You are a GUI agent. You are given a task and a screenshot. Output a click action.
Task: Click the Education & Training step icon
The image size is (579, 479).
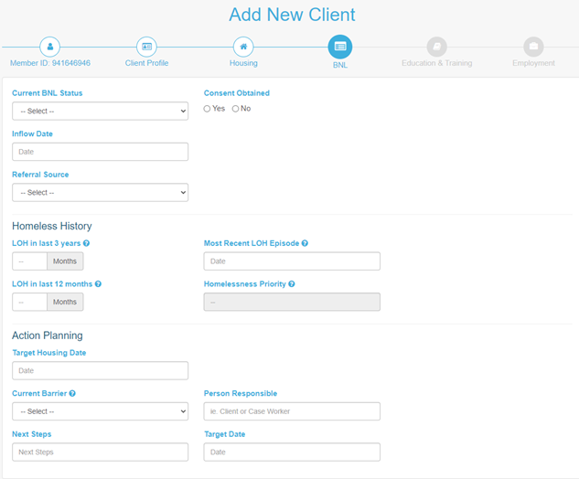pos(437,47)
